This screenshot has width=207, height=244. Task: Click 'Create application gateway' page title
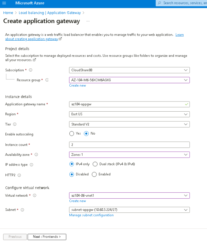click(41, 21)
